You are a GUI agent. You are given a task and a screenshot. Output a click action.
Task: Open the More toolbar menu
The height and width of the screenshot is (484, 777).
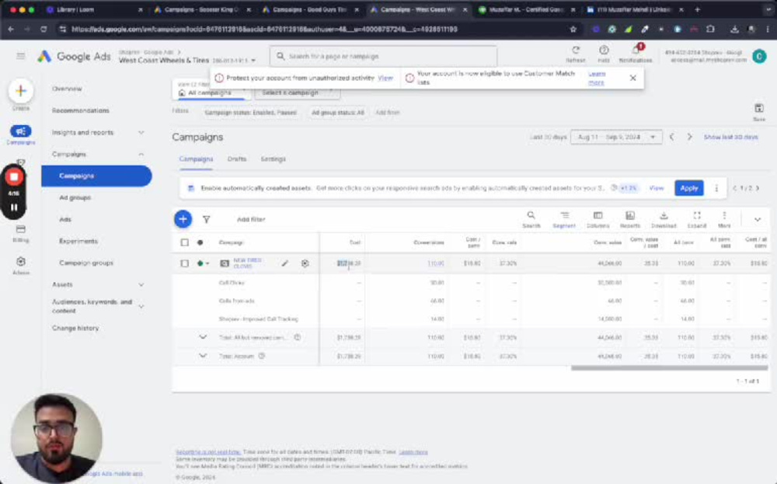(724, 219)
